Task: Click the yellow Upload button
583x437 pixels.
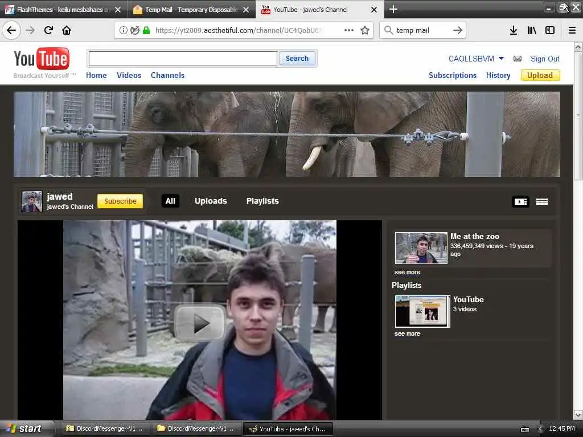Action: [x=540, y=75]
